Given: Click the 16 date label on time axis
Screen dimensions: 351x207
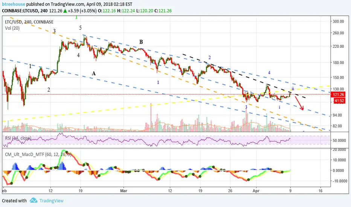Looking at the screenshot, I should (x=320, y=191).
